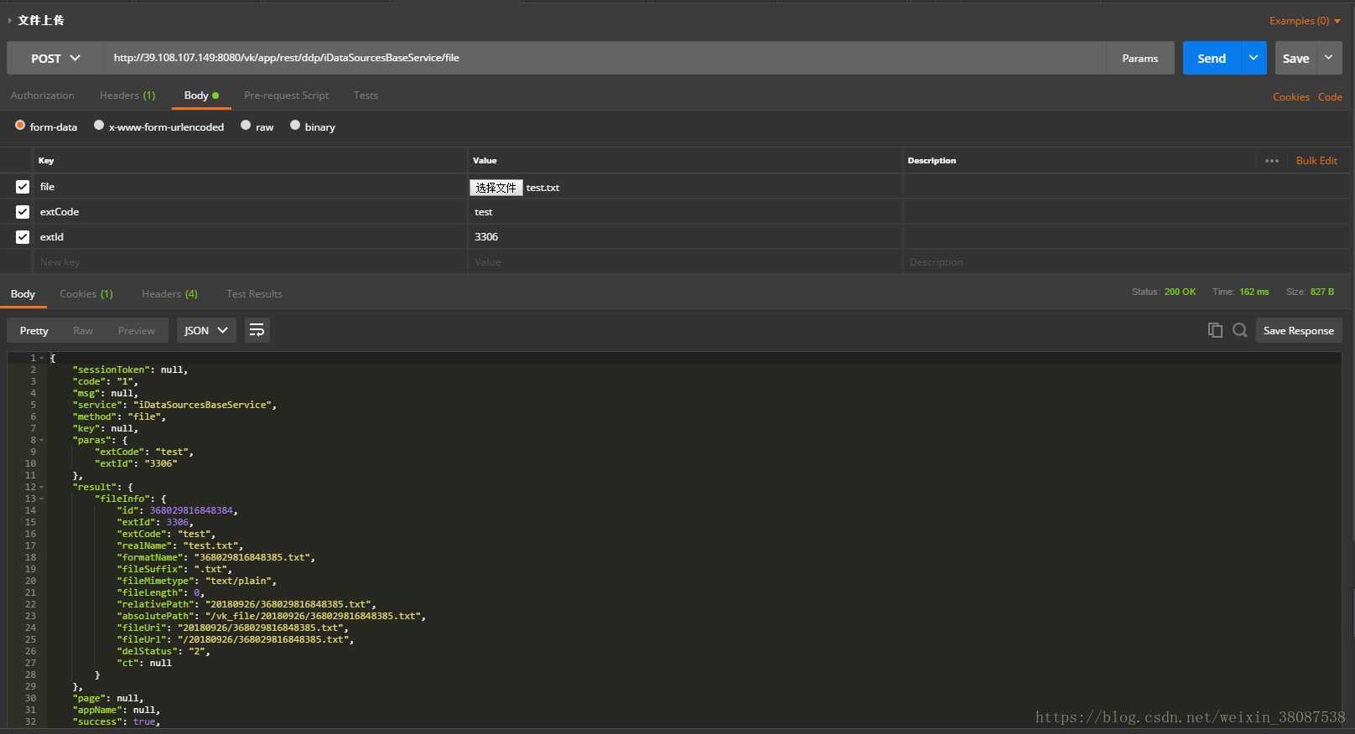This screenshot has width=1355, height=734.
Task: Open the POST method dropdown
Action: [55, 59]
